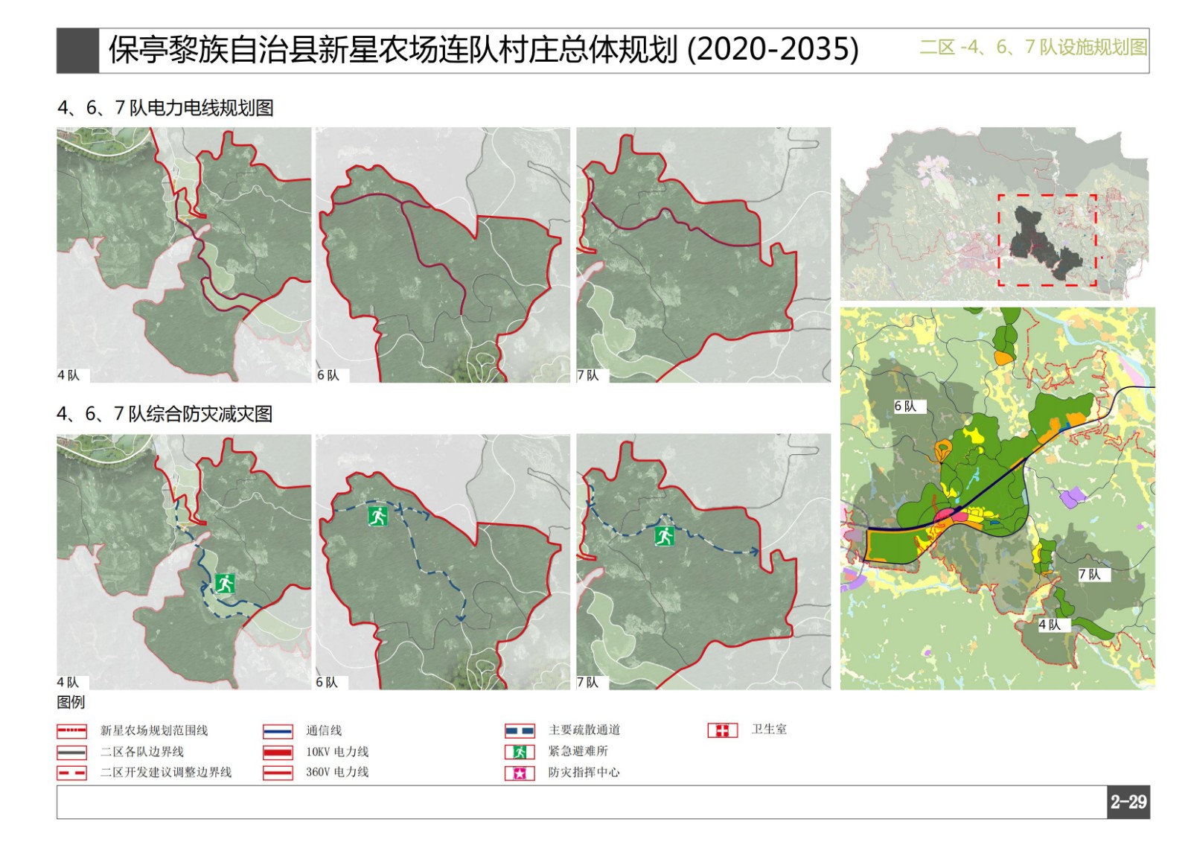
Task: Click the page number 2-29 box
Action: tap(1128, 803)
